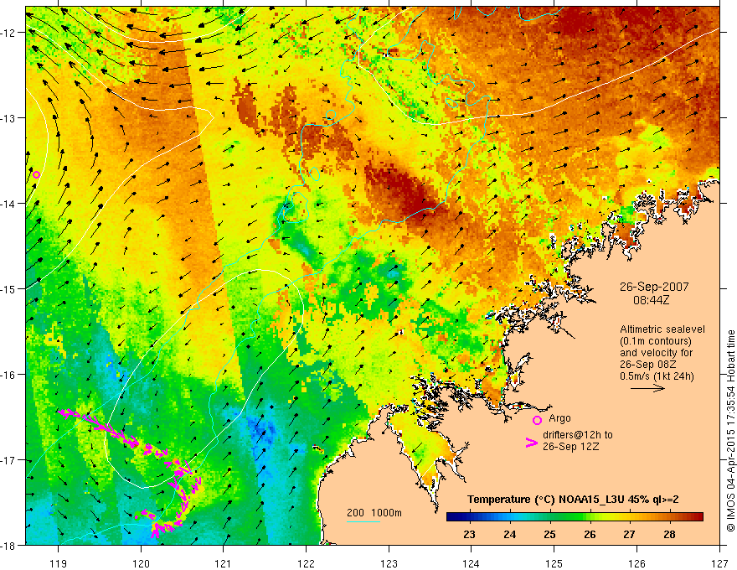Image resolution: width=737 pixels, height=570 pixels.
Task: Click the temperature color bar at 23
Action: tap(469, 517)
